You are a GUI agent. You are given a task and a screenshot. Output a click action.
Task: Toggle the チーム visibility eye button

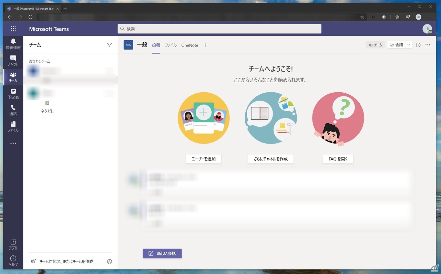(x=375, y=45)
